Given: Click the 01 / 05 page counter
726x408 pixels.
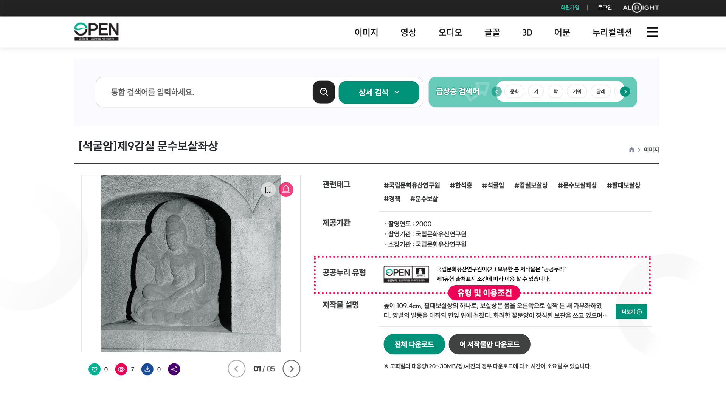Looking at the screenshot, I should tap(264, 369).
